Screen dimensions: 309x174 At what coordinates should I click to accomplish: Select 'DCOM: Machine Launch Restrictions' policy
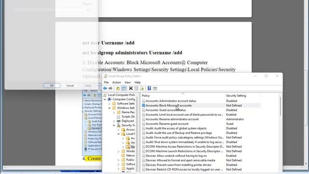click(184, 151)
